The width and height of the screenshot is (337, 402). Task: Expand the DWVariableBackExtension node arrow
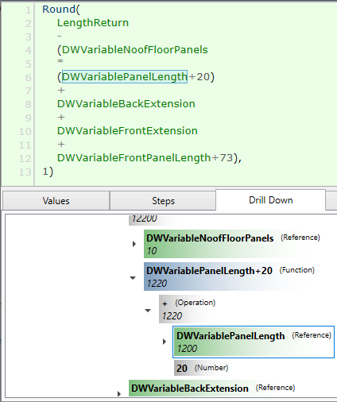pyautogui.click(x=119, y=394)
